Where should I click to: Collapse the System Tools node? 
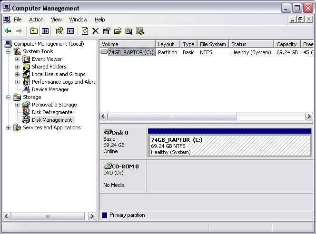(x=8, y=51)
